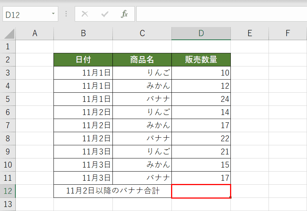This screenshot has width=307, height=211.
Task: Click the みかん cell in row 7
Action: [142, 125]
